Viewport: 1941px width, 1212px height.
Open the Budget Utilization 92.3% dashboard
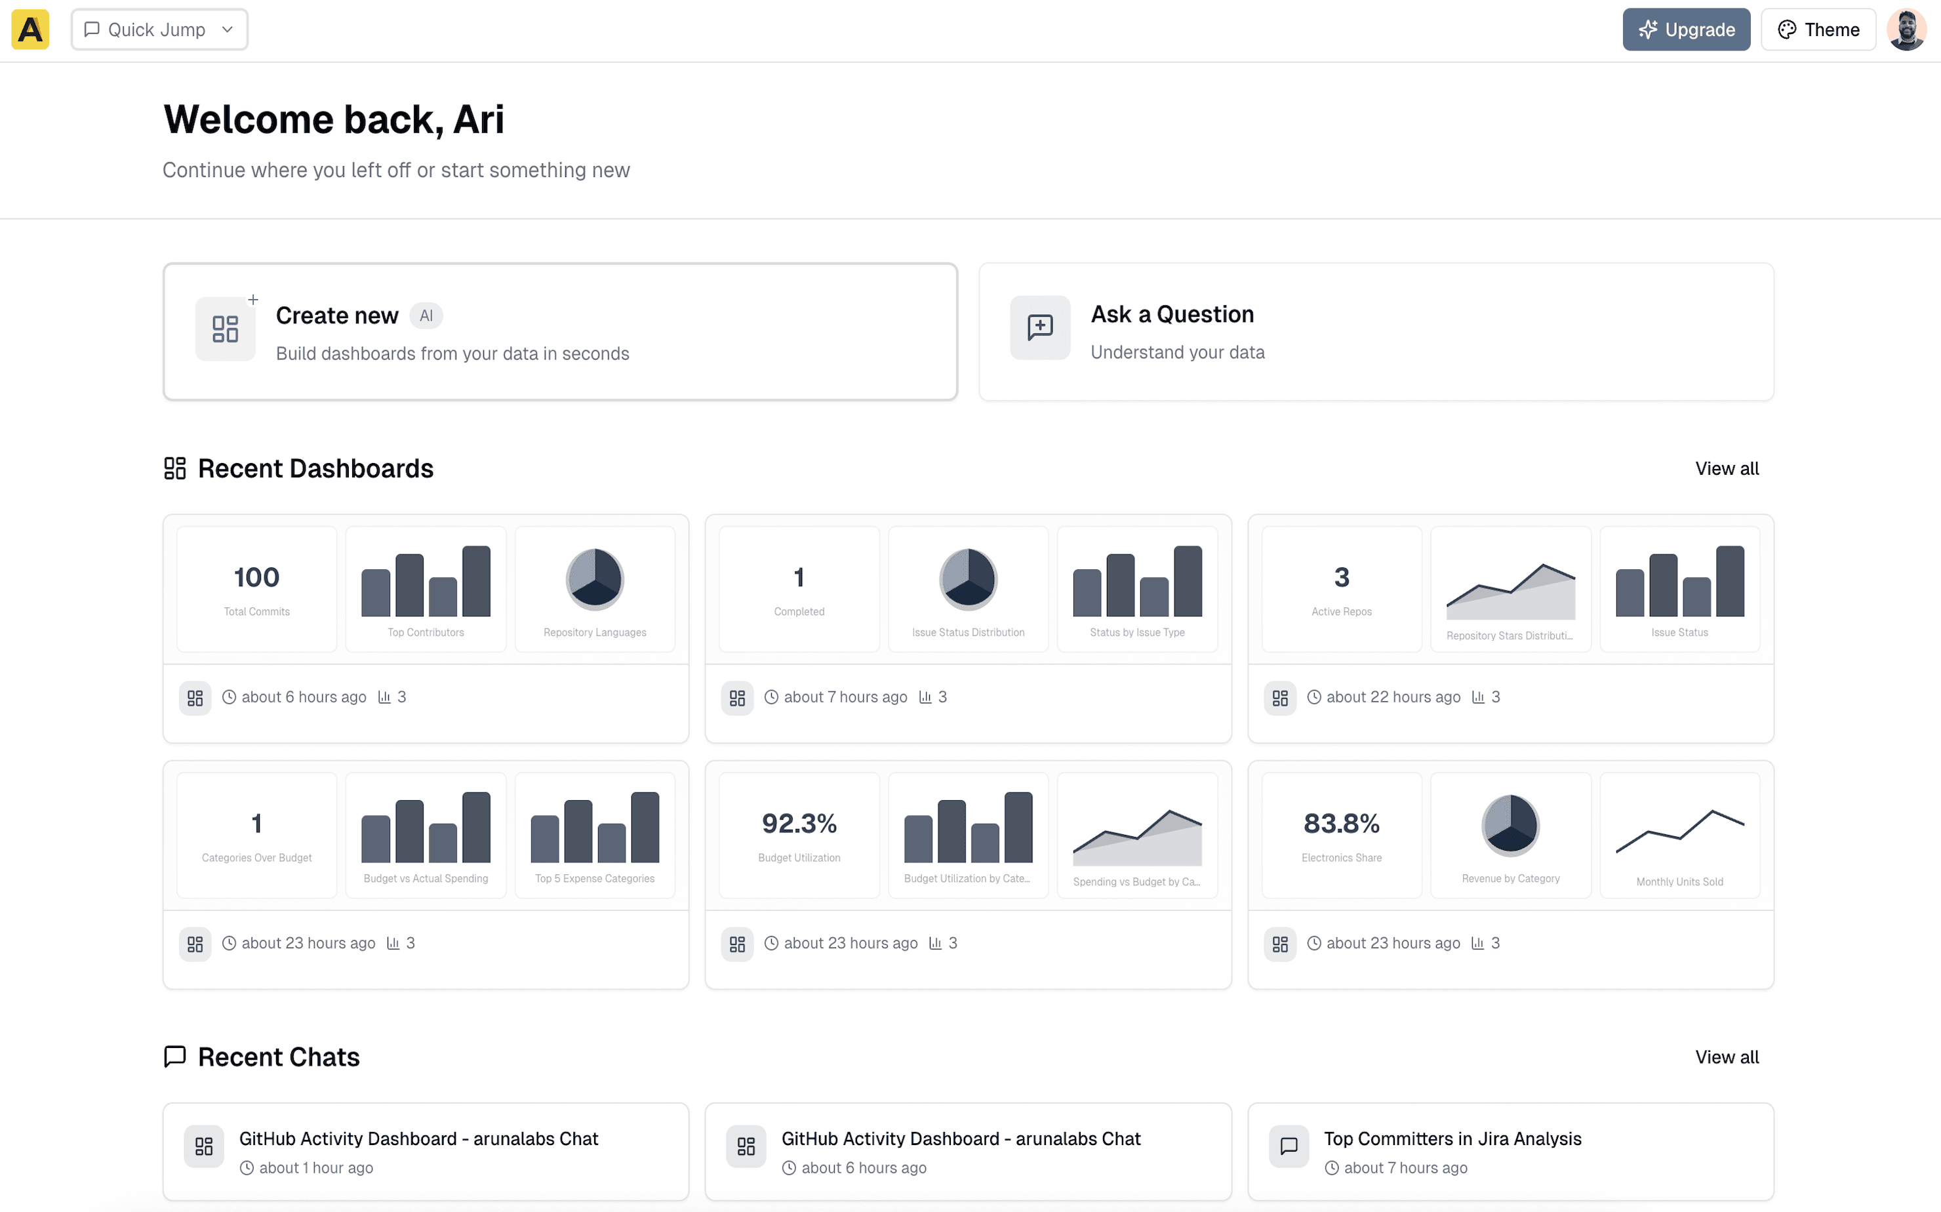[x=799, y=834]
